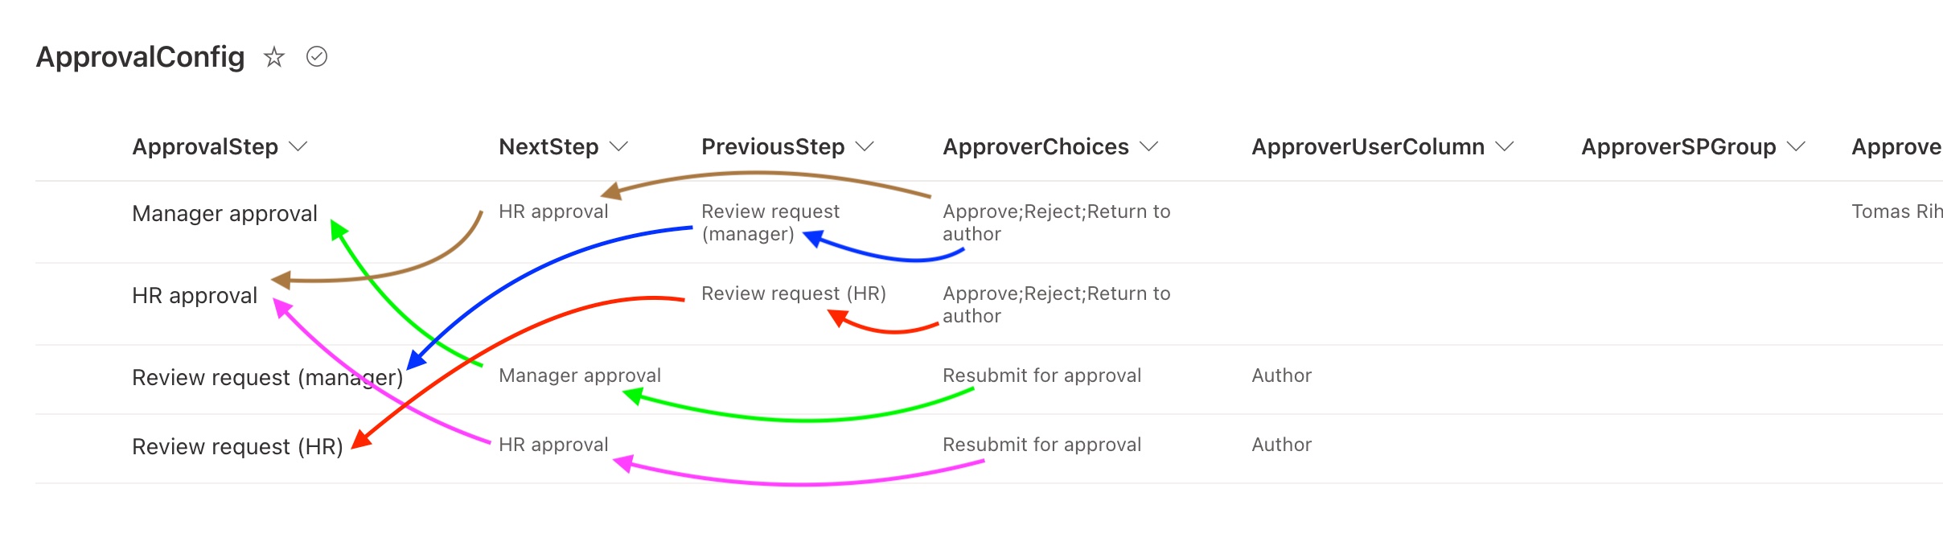
Task: Click the circled checkmark icon beside the list title
Action: tap(316, 57)
